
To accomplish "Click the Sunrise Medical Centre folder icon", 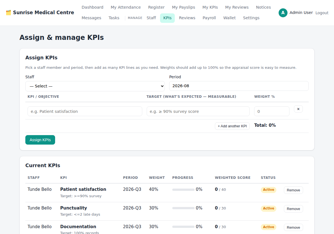I will tap(8, 13).
